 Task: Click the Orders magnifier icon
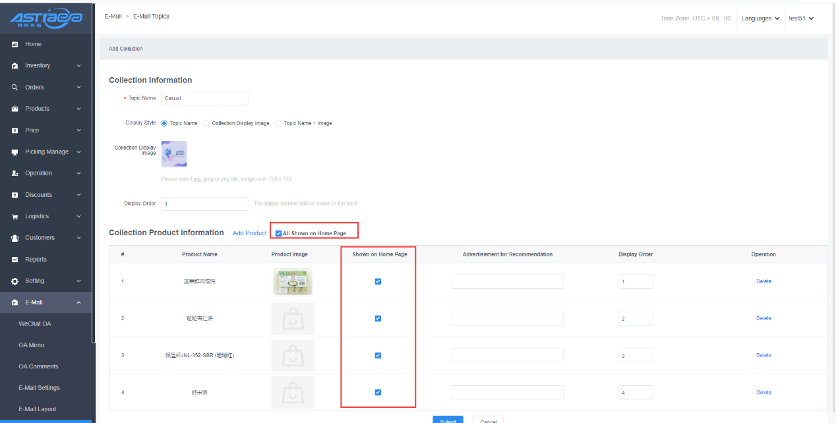click(15, 87)
